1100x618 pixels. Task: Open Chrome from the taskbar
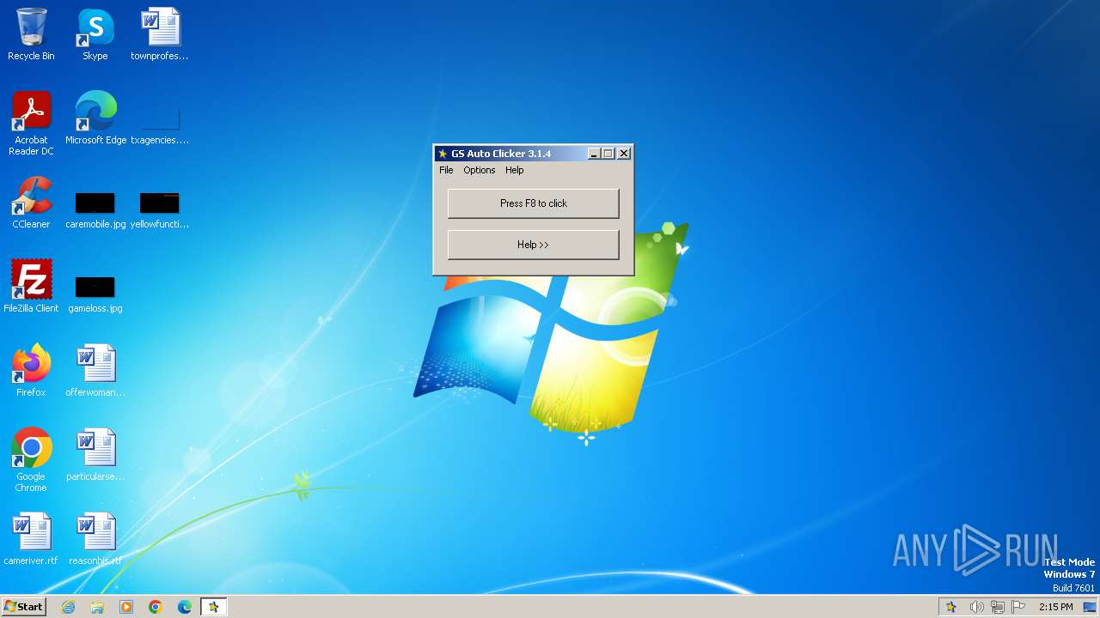156,607
